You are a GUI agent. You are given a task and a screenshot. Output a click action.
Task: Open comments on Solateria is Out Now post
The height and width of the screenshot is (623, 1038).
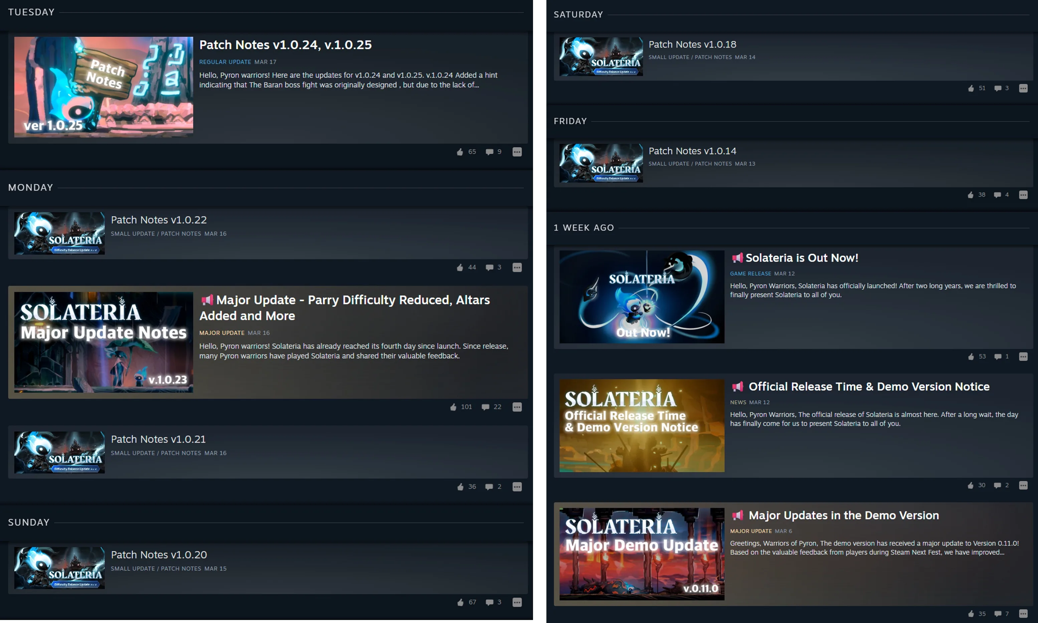tap(1002, 356)
